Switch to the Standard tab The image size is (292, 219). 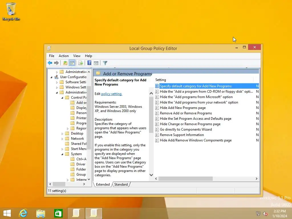pyautogui.click(x=121, y=184)
